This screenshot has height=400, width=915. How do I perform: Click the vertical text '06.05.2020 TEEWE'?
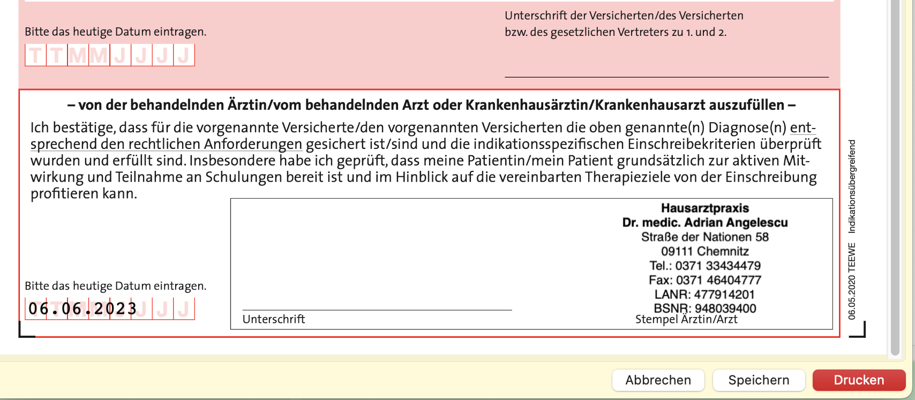tap(852, 281)
